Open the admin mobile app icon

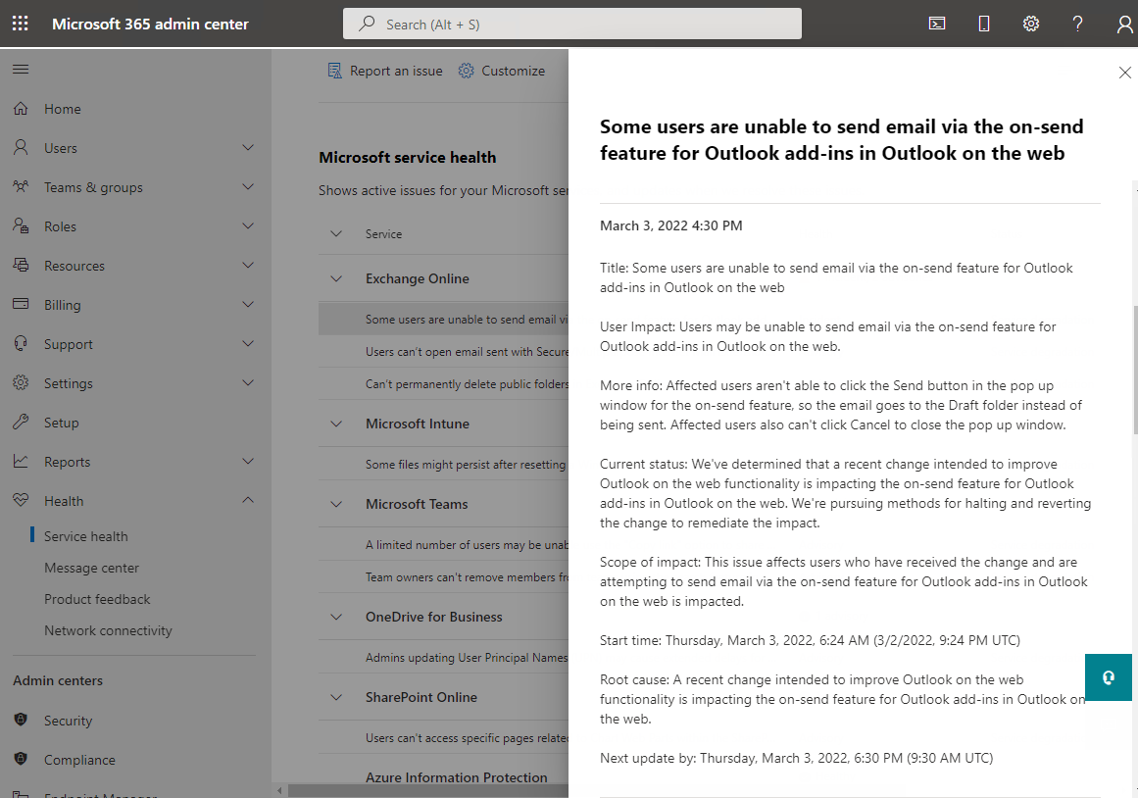(983, 23)
